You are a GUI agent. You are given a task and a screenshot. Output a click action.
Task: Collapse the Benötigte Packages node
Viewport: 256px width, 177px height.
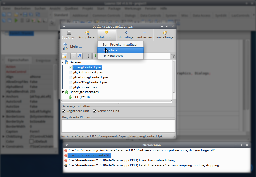pos(63,92)
